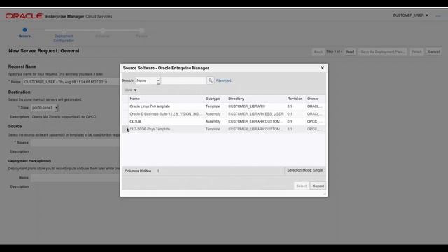Click CUSTOMER_LIBRARY/EBS_USER directory cell
448x252 pixels.
256,113
